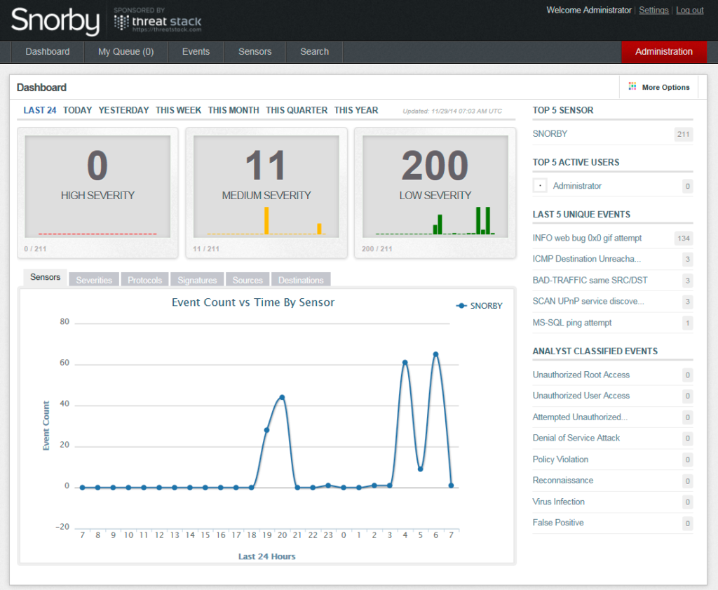Image resolution: width=718 pixels, height=590 pixels.
Task: Toggle the SNORBY legend marker in chart
Action: [x=461, y=306]
